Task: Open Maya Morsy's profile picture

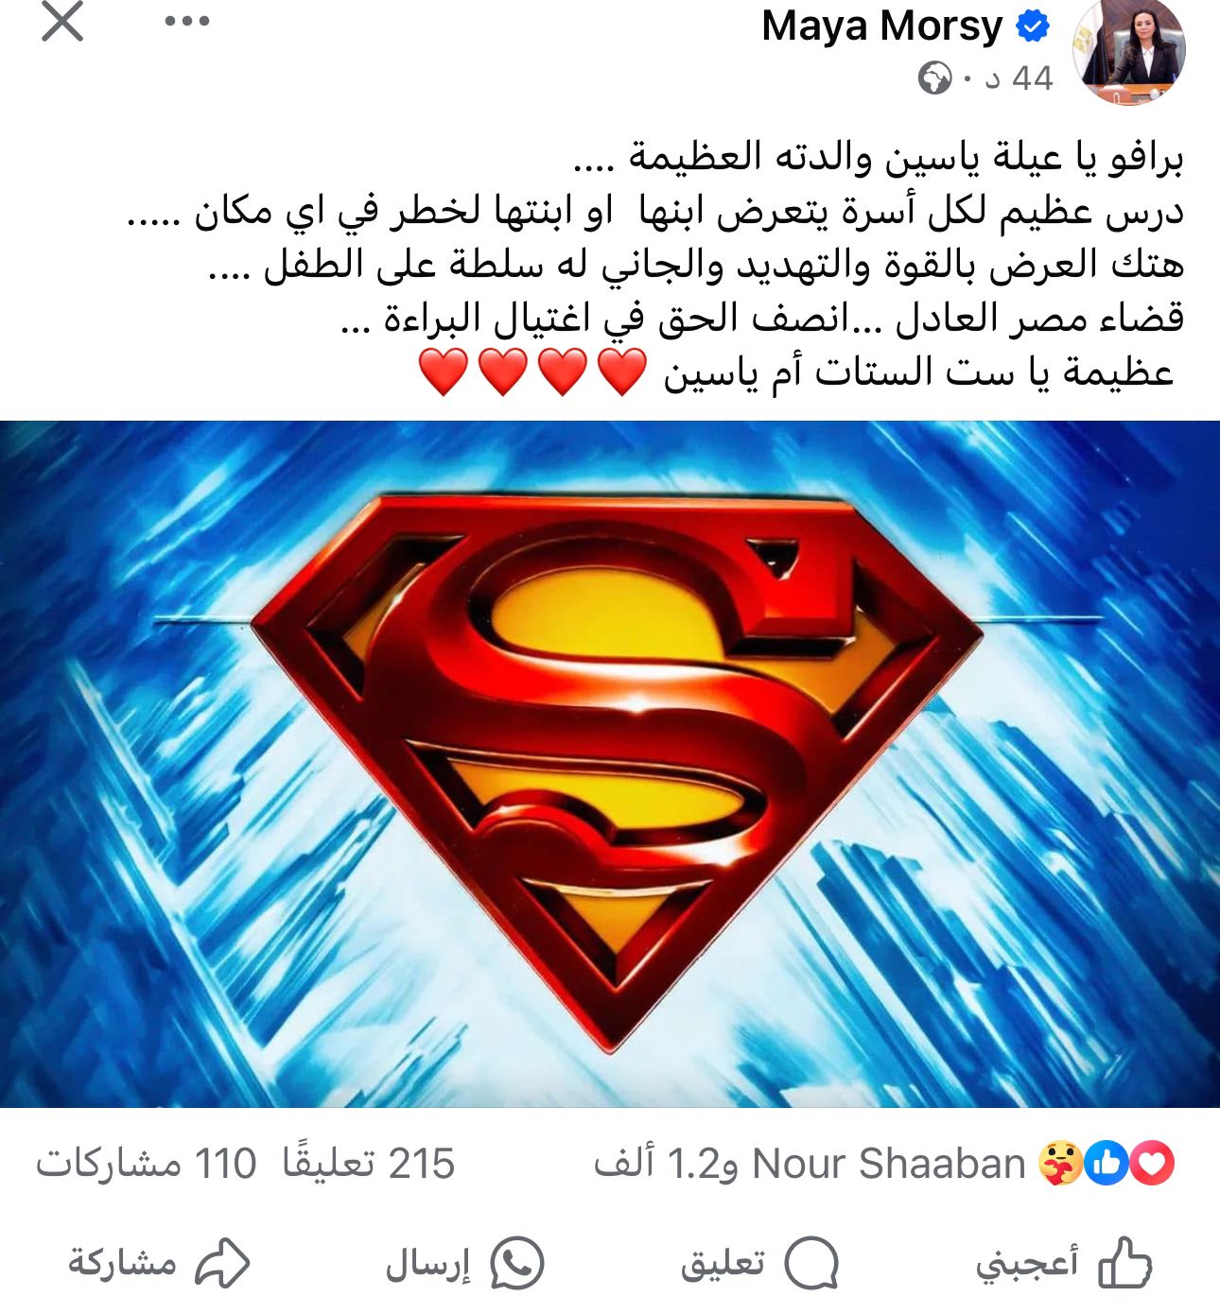Action: 1129,49
